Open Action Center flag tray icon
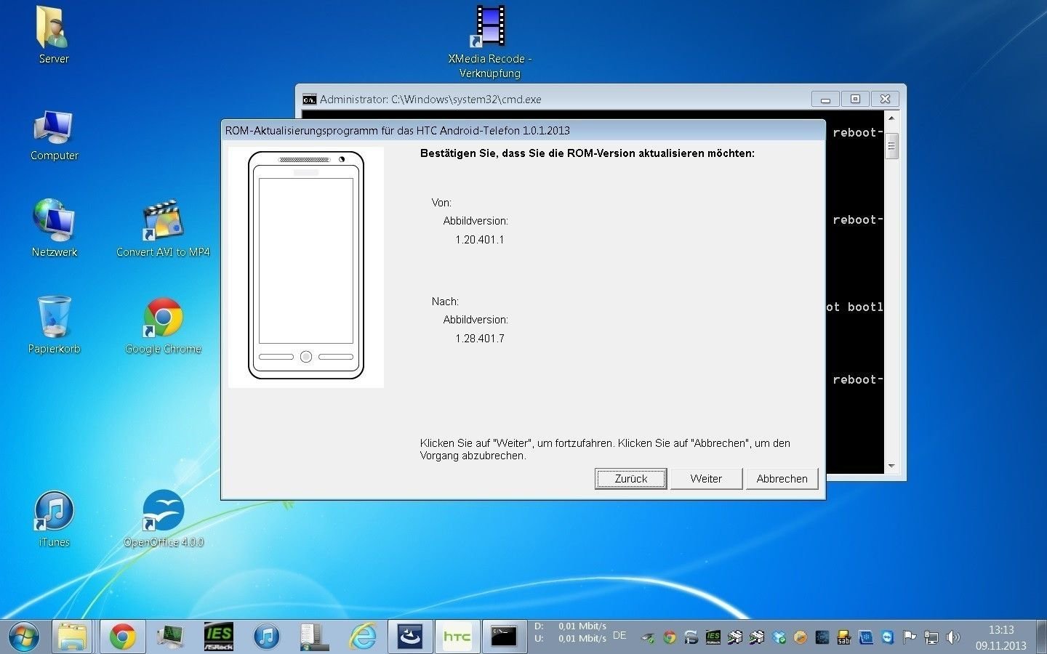The width and height of the screenshot is (1047, 654). coord(910,638)
